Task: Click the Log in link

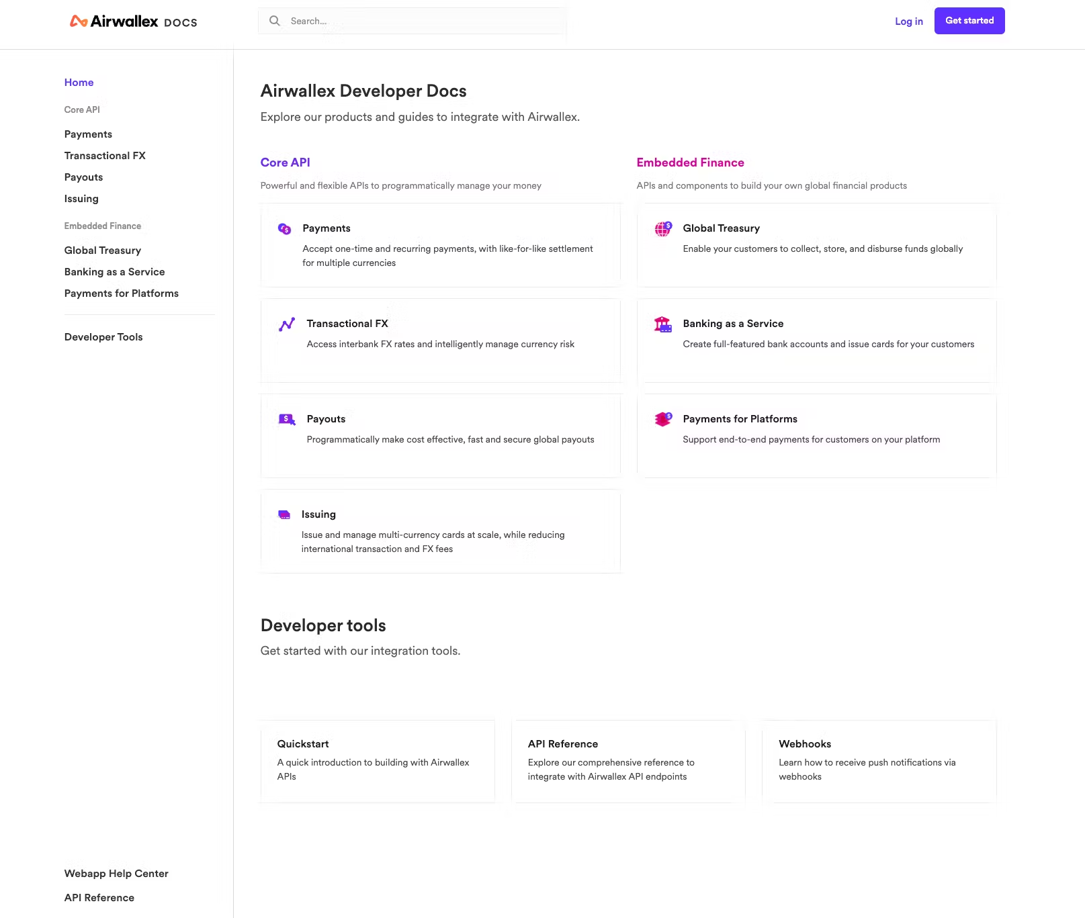Action: point(909,21)
